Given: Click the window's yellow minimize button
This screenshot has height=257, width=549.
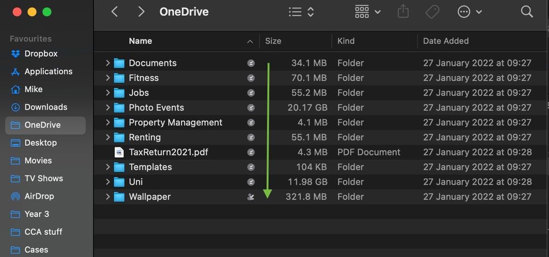Looking at the screenshot, I should coord(32,12).
